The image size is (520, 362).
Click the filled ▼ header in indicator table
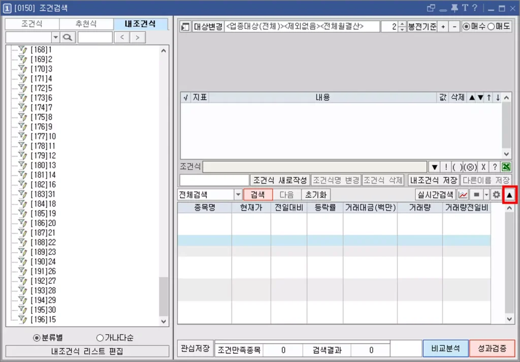click(480, 97)
